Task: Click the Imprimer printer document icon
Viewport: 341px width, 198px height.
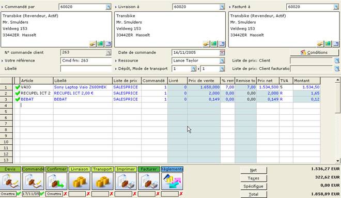Action: (x=126, y=181)
